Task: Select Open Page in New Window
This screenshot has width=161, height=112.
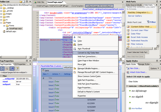Action: pos(95,60)
